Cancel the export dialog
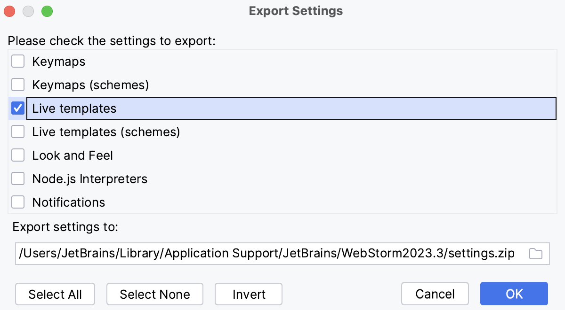565x310 pixels. pos(435,294)
